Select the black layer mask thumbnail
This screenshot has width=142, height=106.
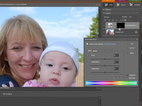[x=121, y=25]
